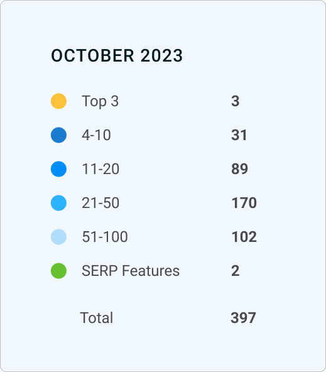Select the Top 3 label
The width and height of the screenshot is (326, 372).
[100, 102]
